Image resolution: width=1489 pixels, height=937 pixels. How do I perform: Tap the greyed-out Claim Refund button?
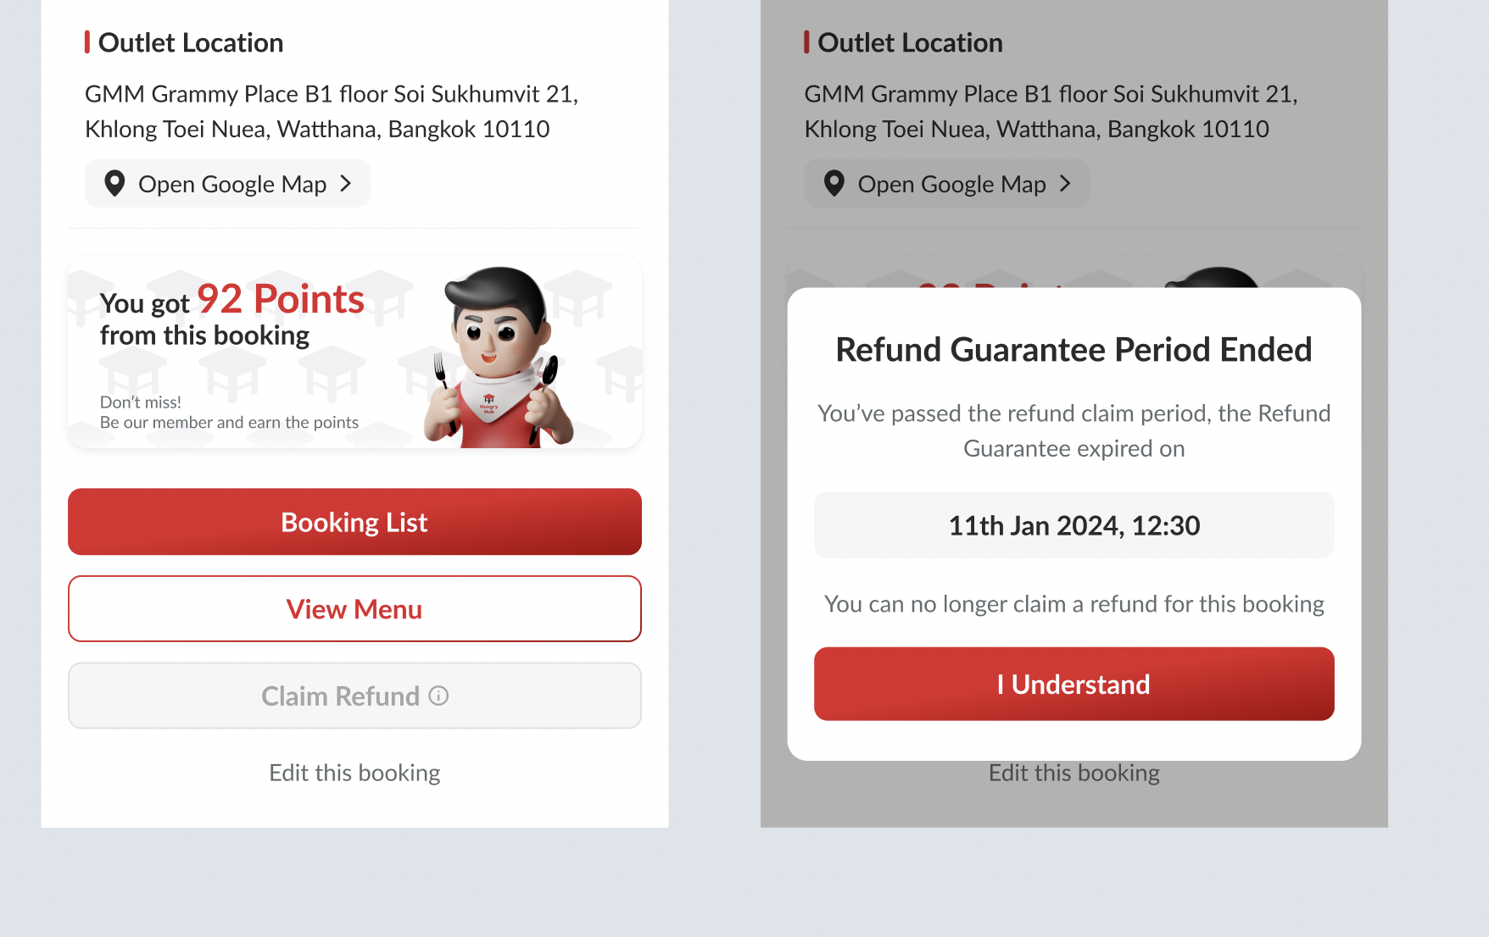339,696
